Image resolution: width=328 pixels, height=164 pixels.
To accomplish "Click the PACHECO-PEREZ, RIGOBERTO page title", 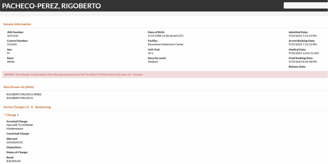I will point(52,6).
